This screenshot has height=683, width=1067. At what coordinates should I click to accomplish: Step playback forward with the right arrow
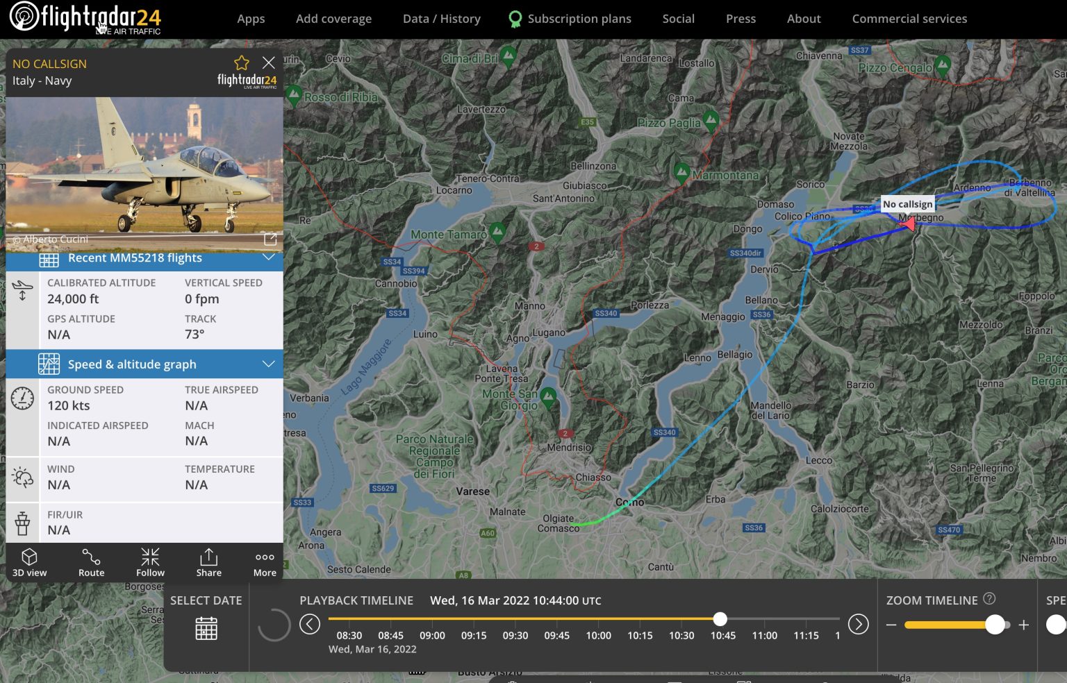(x=858, y=625)
